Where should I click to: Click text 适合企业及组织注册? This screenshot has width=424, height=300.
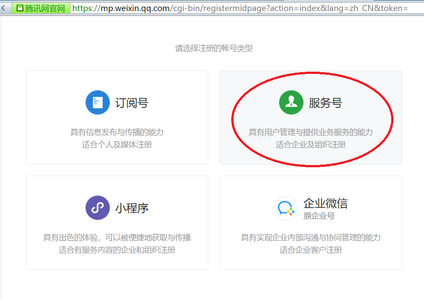click(311, 144)
